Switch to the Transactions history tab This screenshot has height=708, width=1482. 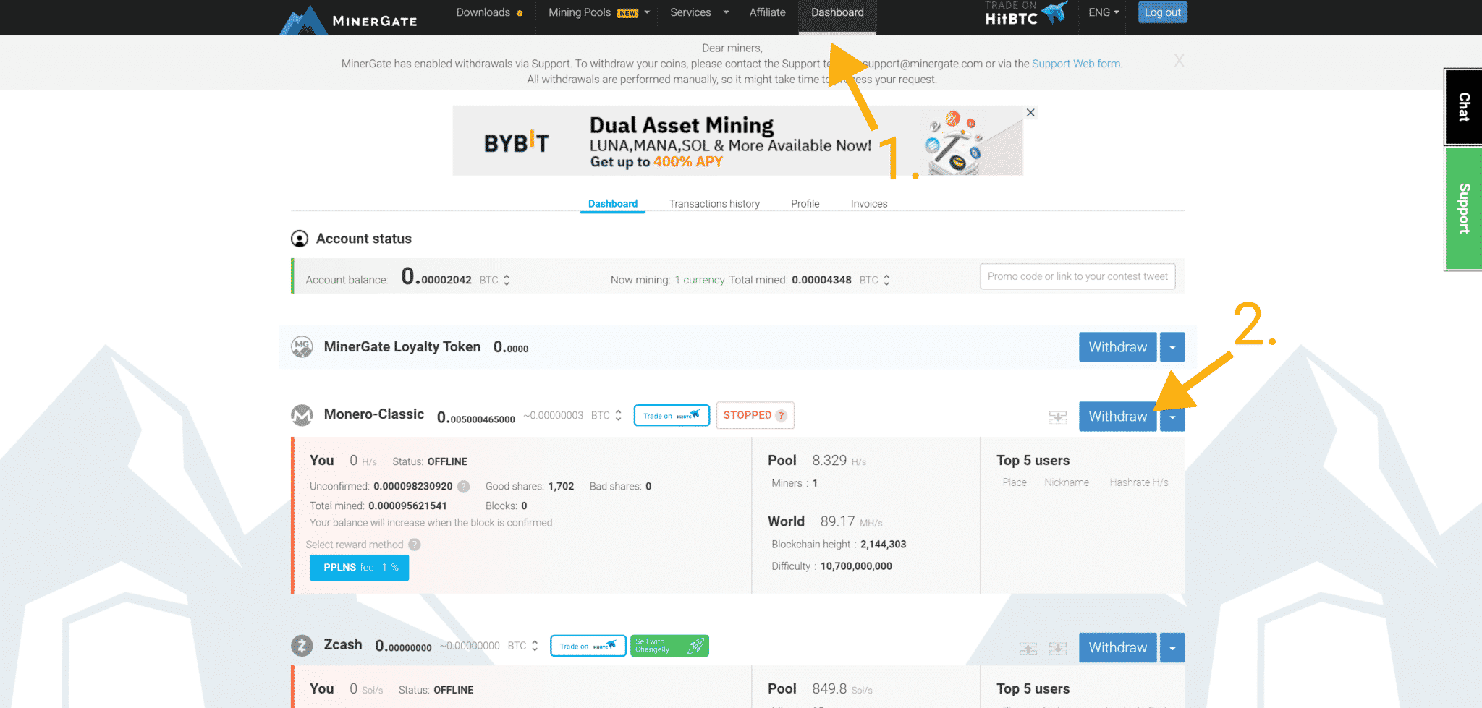(x=714, y=204)
